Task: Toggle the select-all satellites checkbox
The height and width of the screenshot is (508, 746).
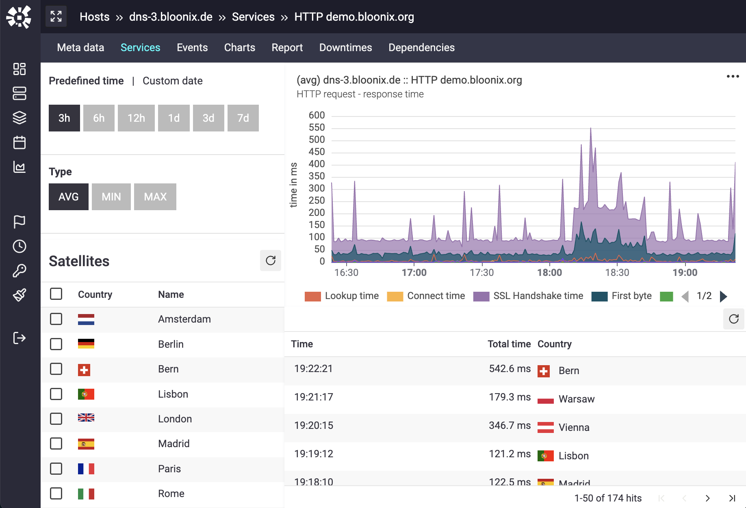Action: click(56, 294)
